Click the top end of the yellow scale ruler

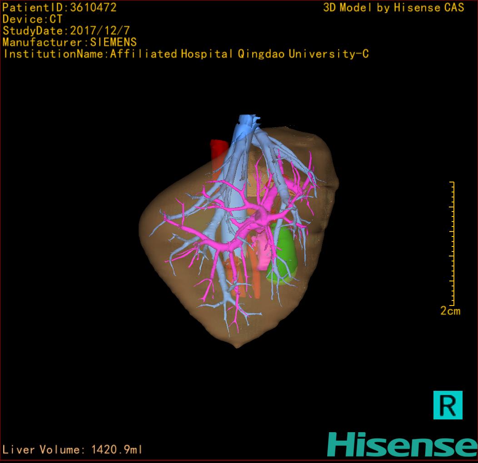click(x=452, y=182)
